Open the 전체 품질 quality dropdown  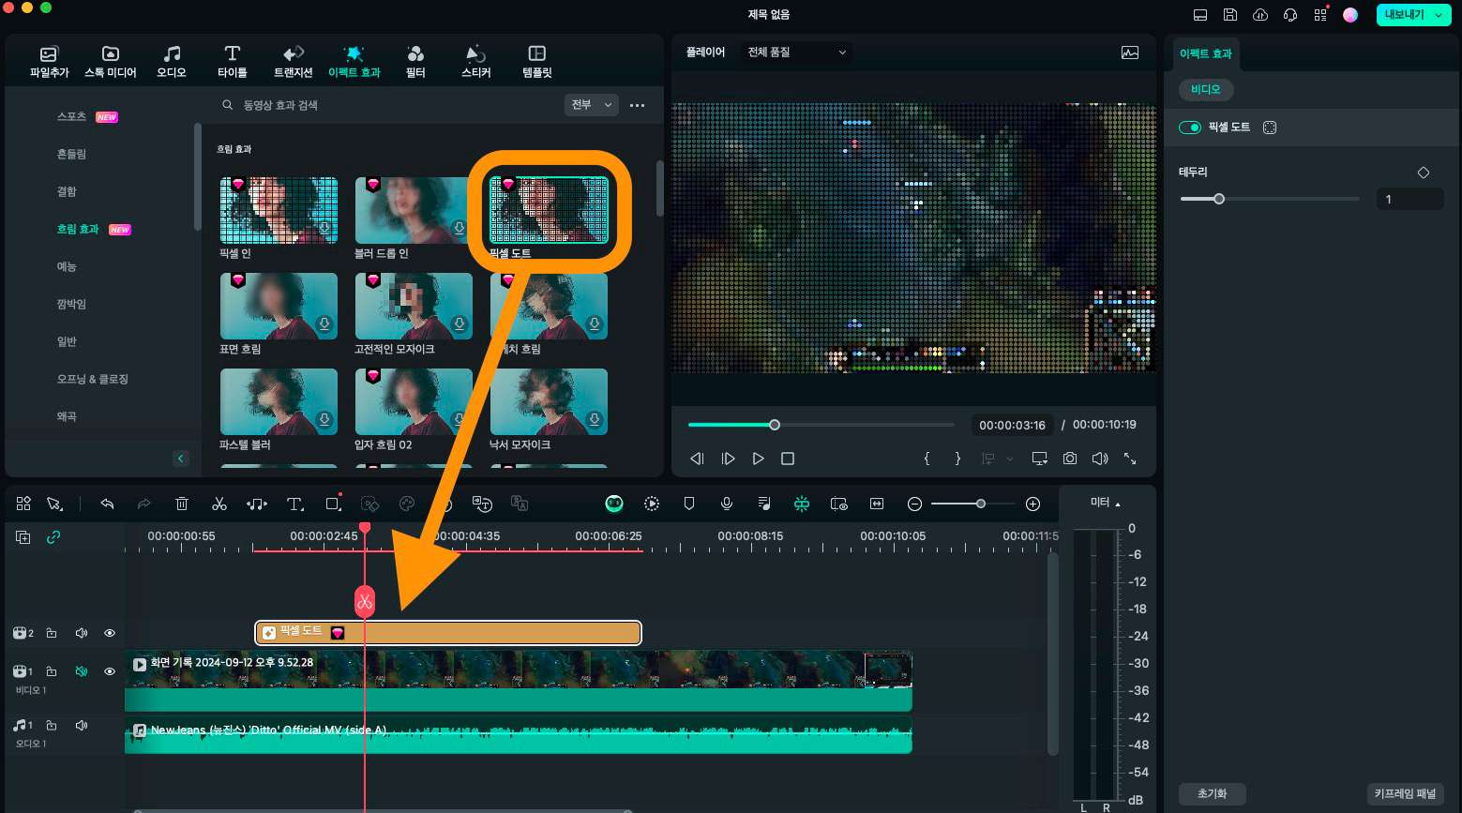(x=796, y=53)
